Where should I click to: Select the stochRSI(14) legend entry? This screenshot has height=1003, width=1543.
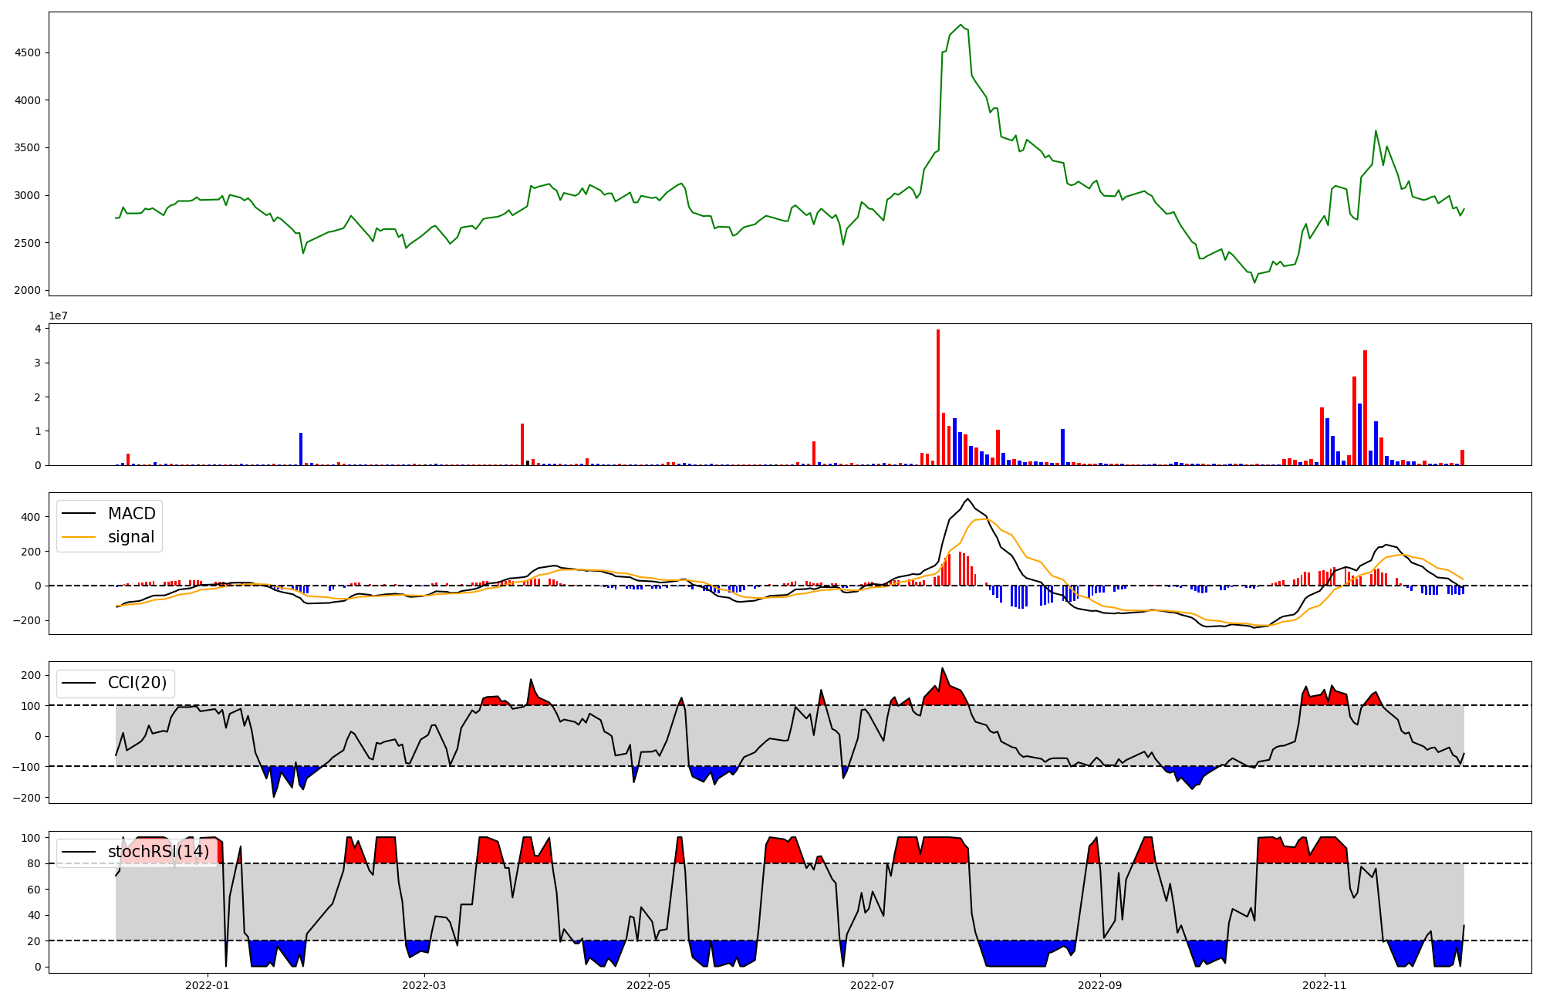[158, 852]
